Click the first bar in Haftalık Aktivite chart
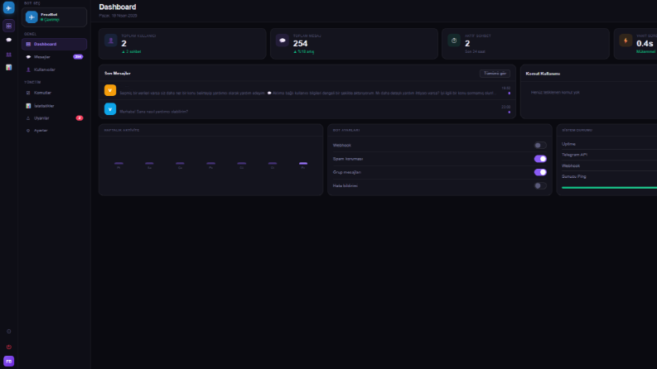 [118, 164]
